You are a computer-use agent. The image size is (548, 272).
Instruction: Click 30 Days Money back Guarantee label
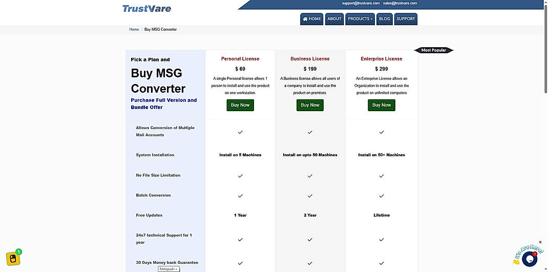click(x=167, y=263)
